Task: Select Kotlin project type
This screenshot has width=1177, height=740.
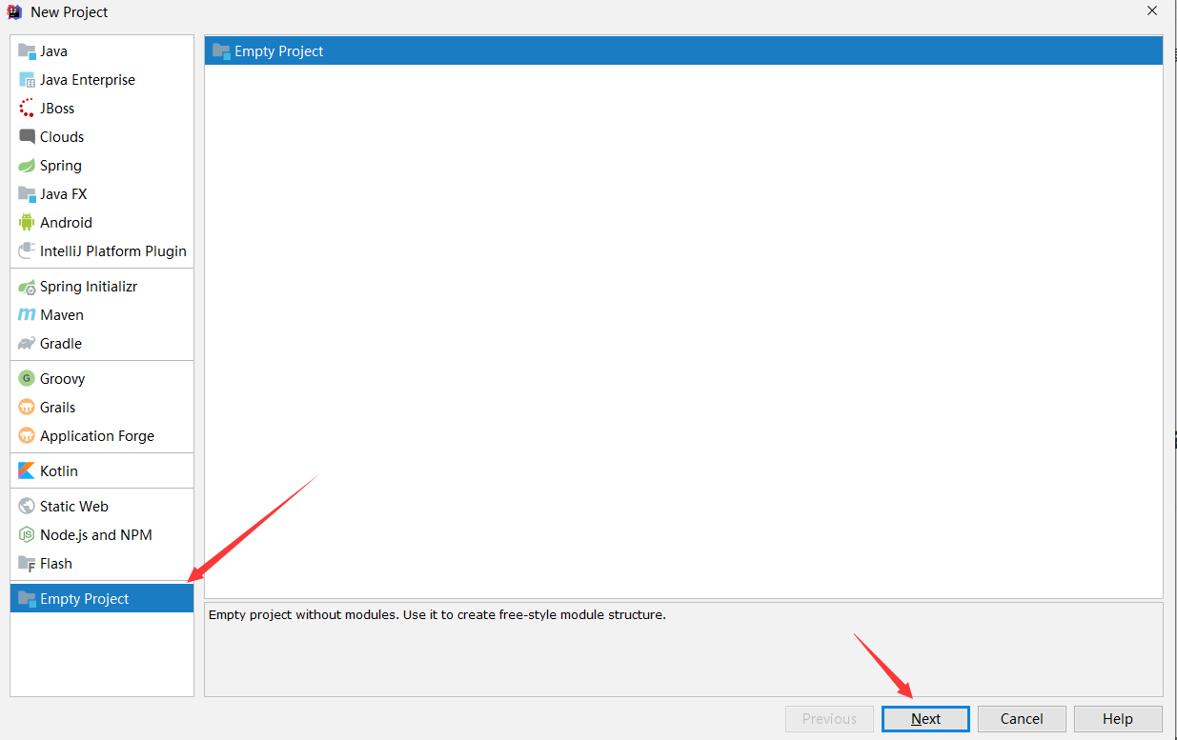Action: click(102, 471)
